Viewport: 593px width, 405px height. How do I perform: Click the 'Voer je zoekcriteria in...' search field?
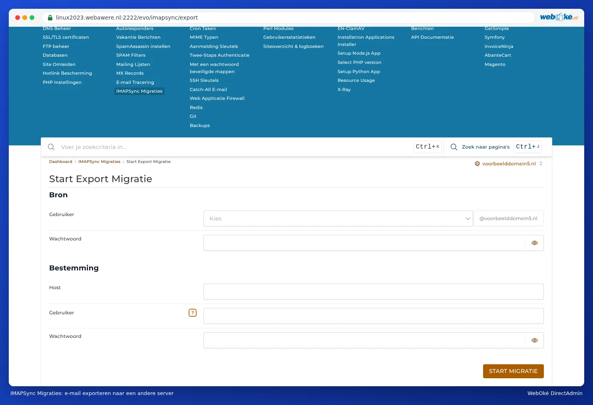pos(236,147)
